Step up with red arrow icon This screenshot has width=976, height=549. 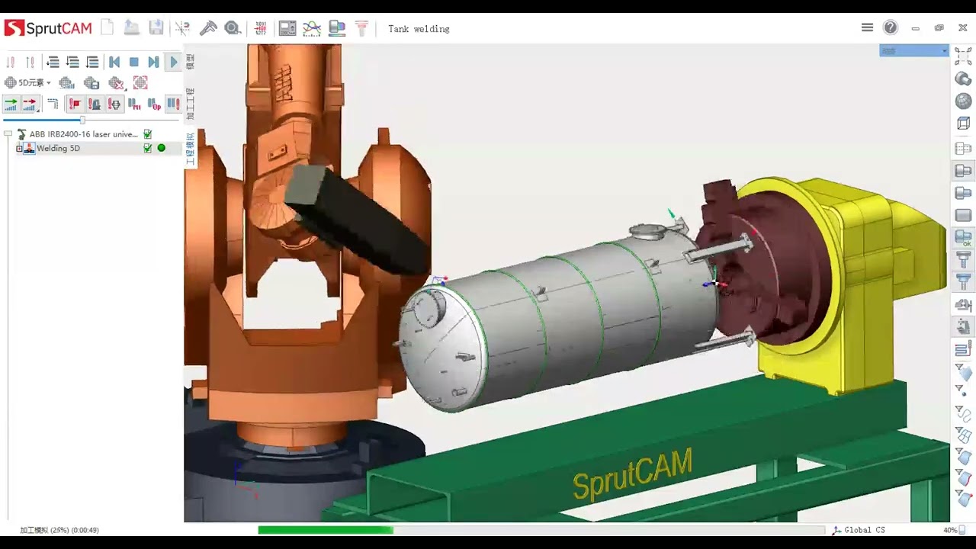(x=30, y=62)
